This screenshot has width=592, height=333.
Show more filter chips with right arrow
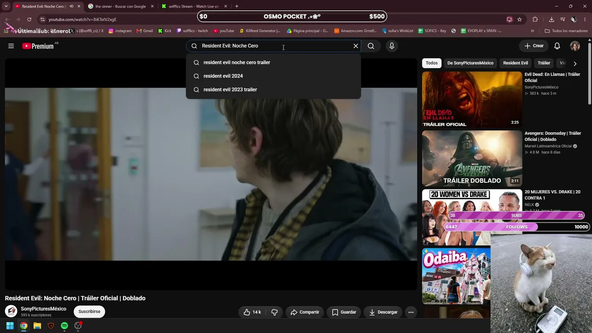(575, 63)
